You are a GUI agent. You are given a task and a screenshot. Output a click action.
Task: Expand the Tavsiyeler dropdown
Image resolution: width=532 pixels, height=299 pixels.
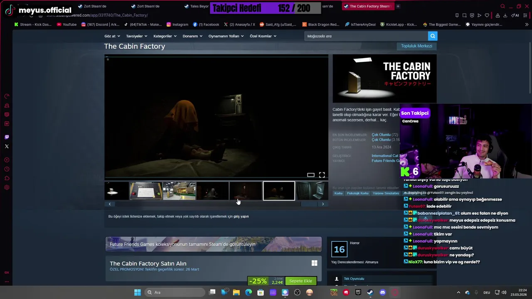[x=137, y=36]
